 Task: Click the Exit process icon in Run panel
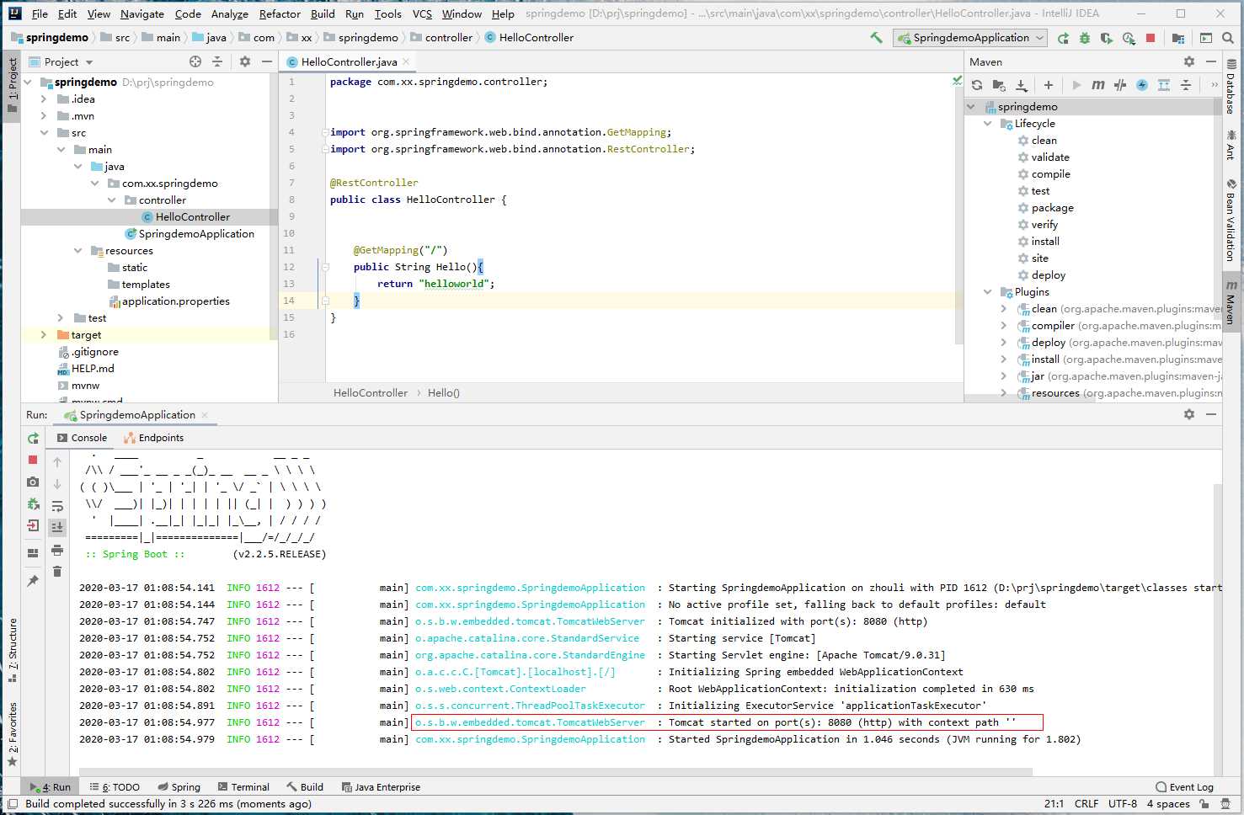(33, 525)
